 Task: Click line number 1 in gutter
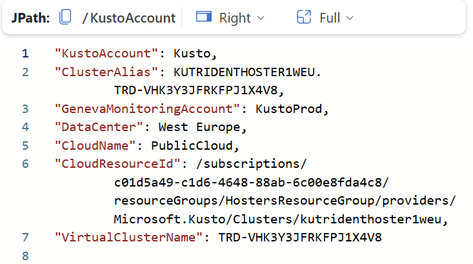[25, 53]
